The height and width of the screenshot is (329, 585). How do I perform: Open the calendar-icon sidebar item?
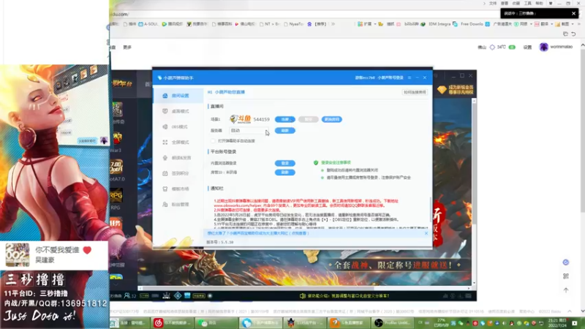(178, 173)
